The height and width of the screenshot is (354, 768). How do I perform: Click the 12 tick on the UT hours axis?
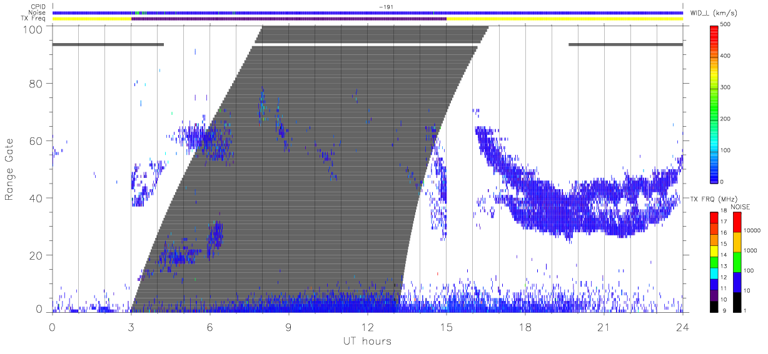(x=368, y=326)
